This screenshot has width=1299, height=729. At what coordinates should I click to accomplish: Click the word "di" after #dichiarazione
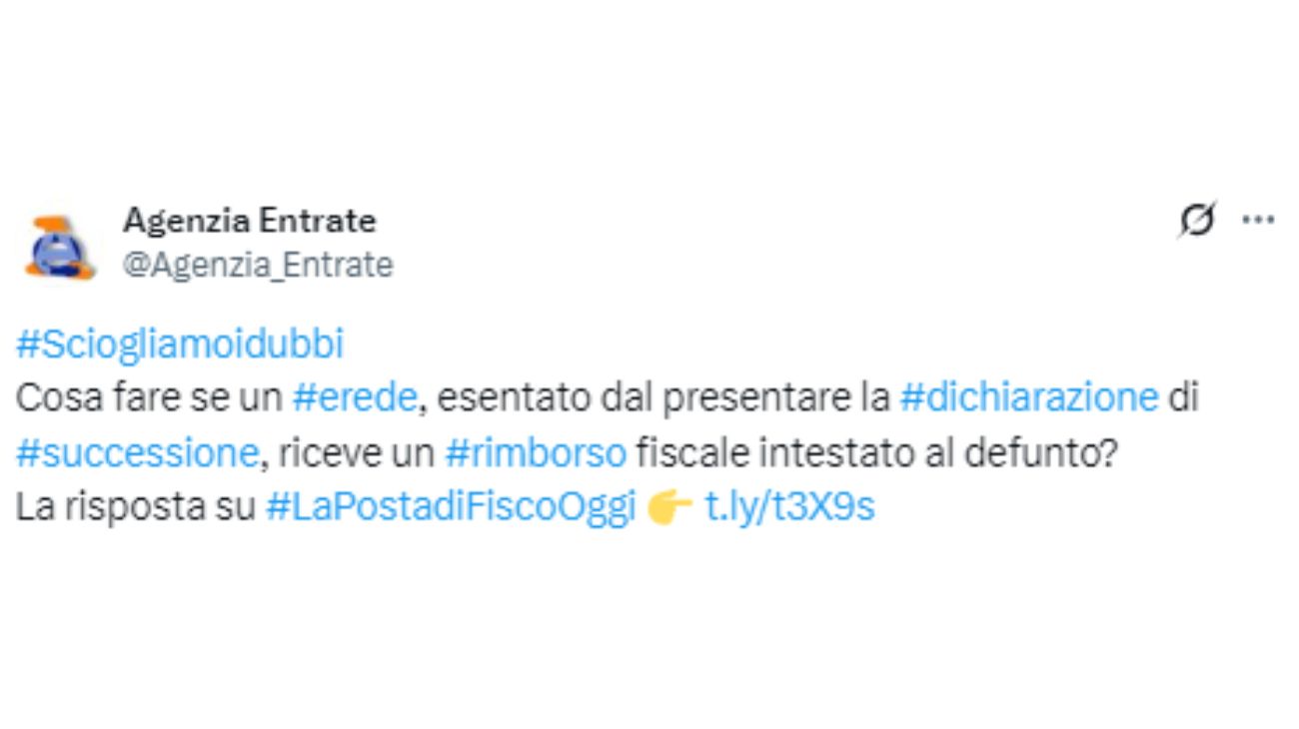1182,397
